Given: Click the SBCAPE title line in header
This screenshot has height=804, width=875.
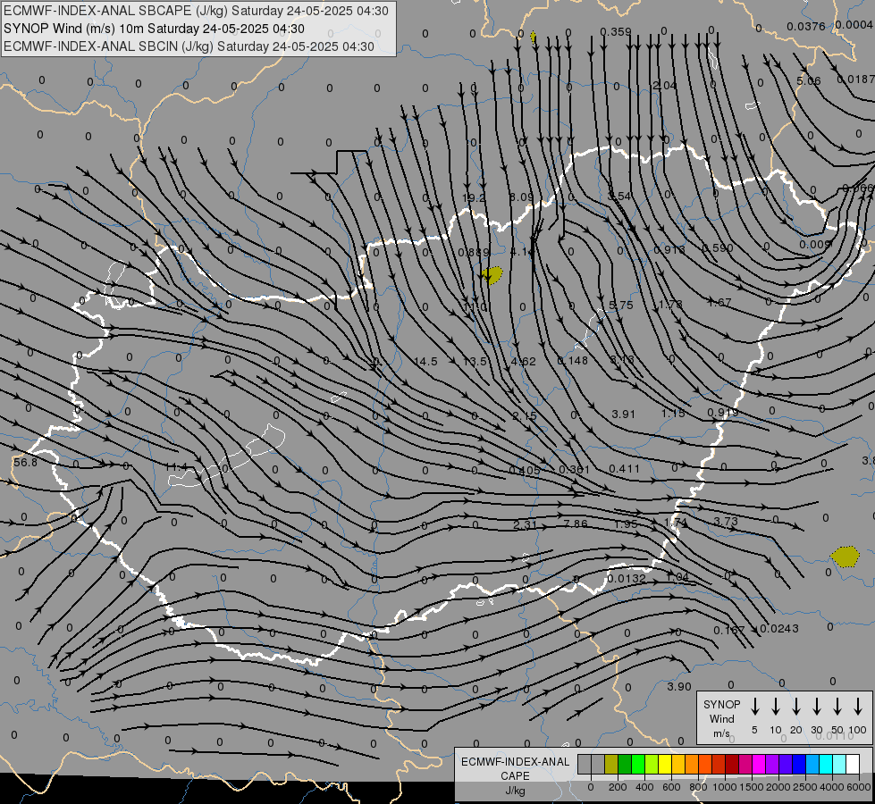Looking at the screenshot, I should point(196,11).
